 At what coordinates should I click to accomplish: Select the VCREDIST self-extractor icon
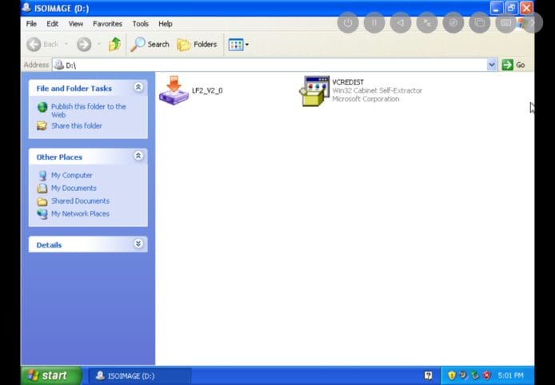(314, 90)
